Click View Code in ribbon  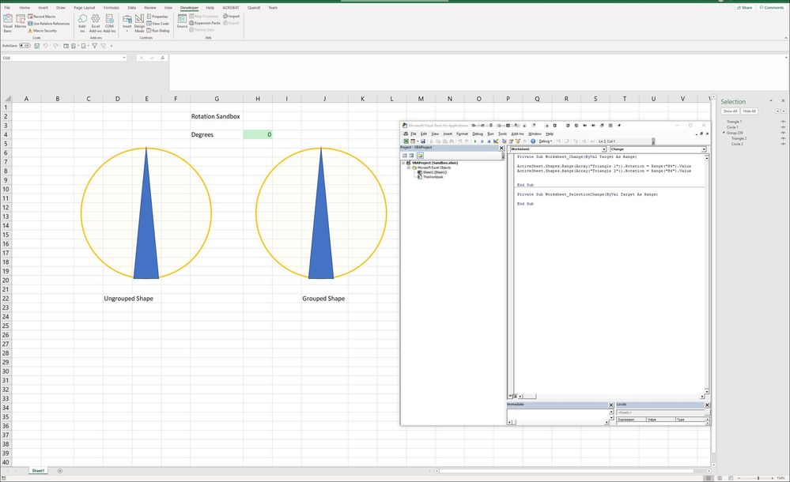tap(157, 24)
